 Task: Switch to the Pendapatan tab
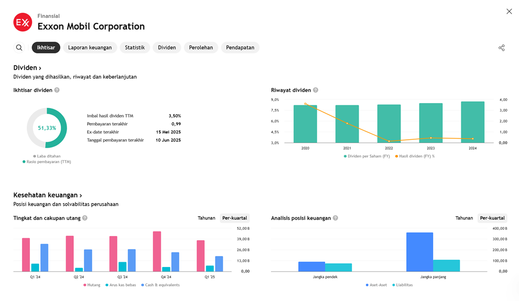coord(240,48)
